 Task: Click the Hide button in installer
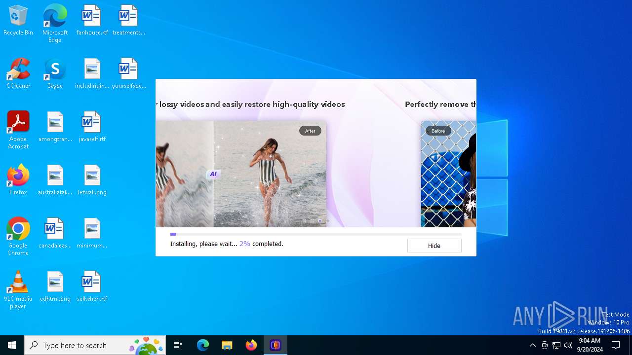[434, 246]
